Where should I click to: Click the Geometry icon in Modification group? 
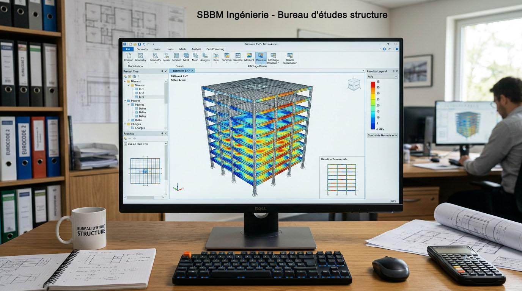pos(141,55)
